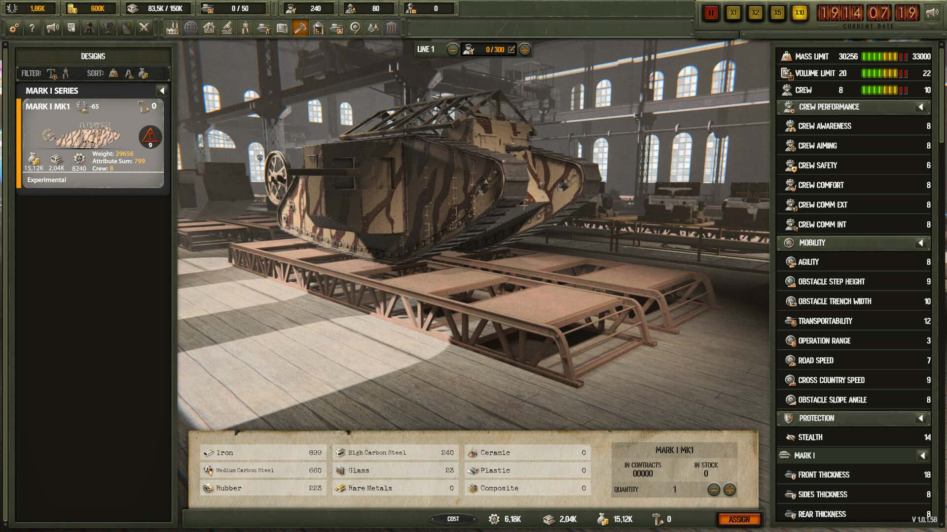The height and width of the screenshot is (532, 947).
Task: Enable X5 game speed
Action: (777, 13)
